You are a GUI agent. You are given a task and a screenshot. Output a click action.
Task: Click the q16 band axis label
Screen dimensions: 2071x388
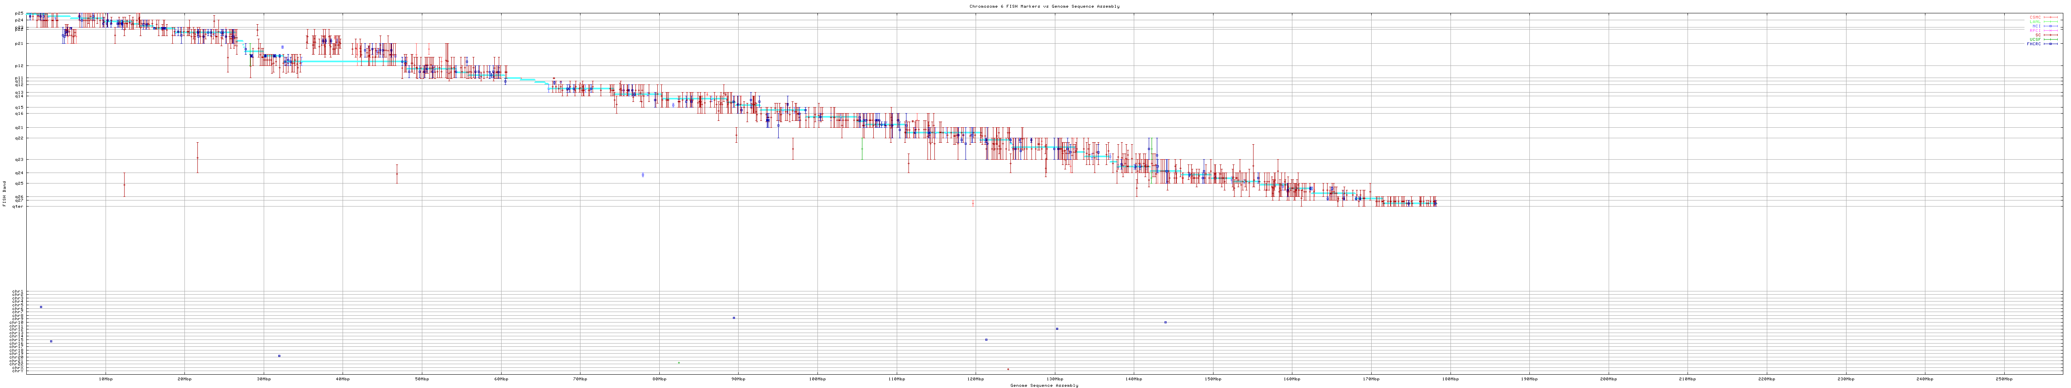click(x=19, y=113)
